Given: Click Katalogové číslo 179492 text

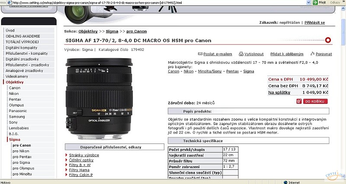Looking at the screenshot, I should coord(122,50).
